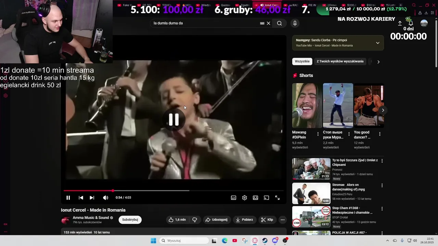Expand the Następny playlist panel

point(378,43)
